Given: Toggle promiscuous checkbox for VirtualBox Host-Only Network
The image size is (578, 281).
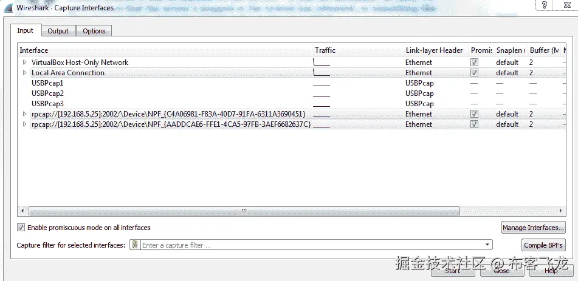Looking at the screenshot, I should point(475,63).
